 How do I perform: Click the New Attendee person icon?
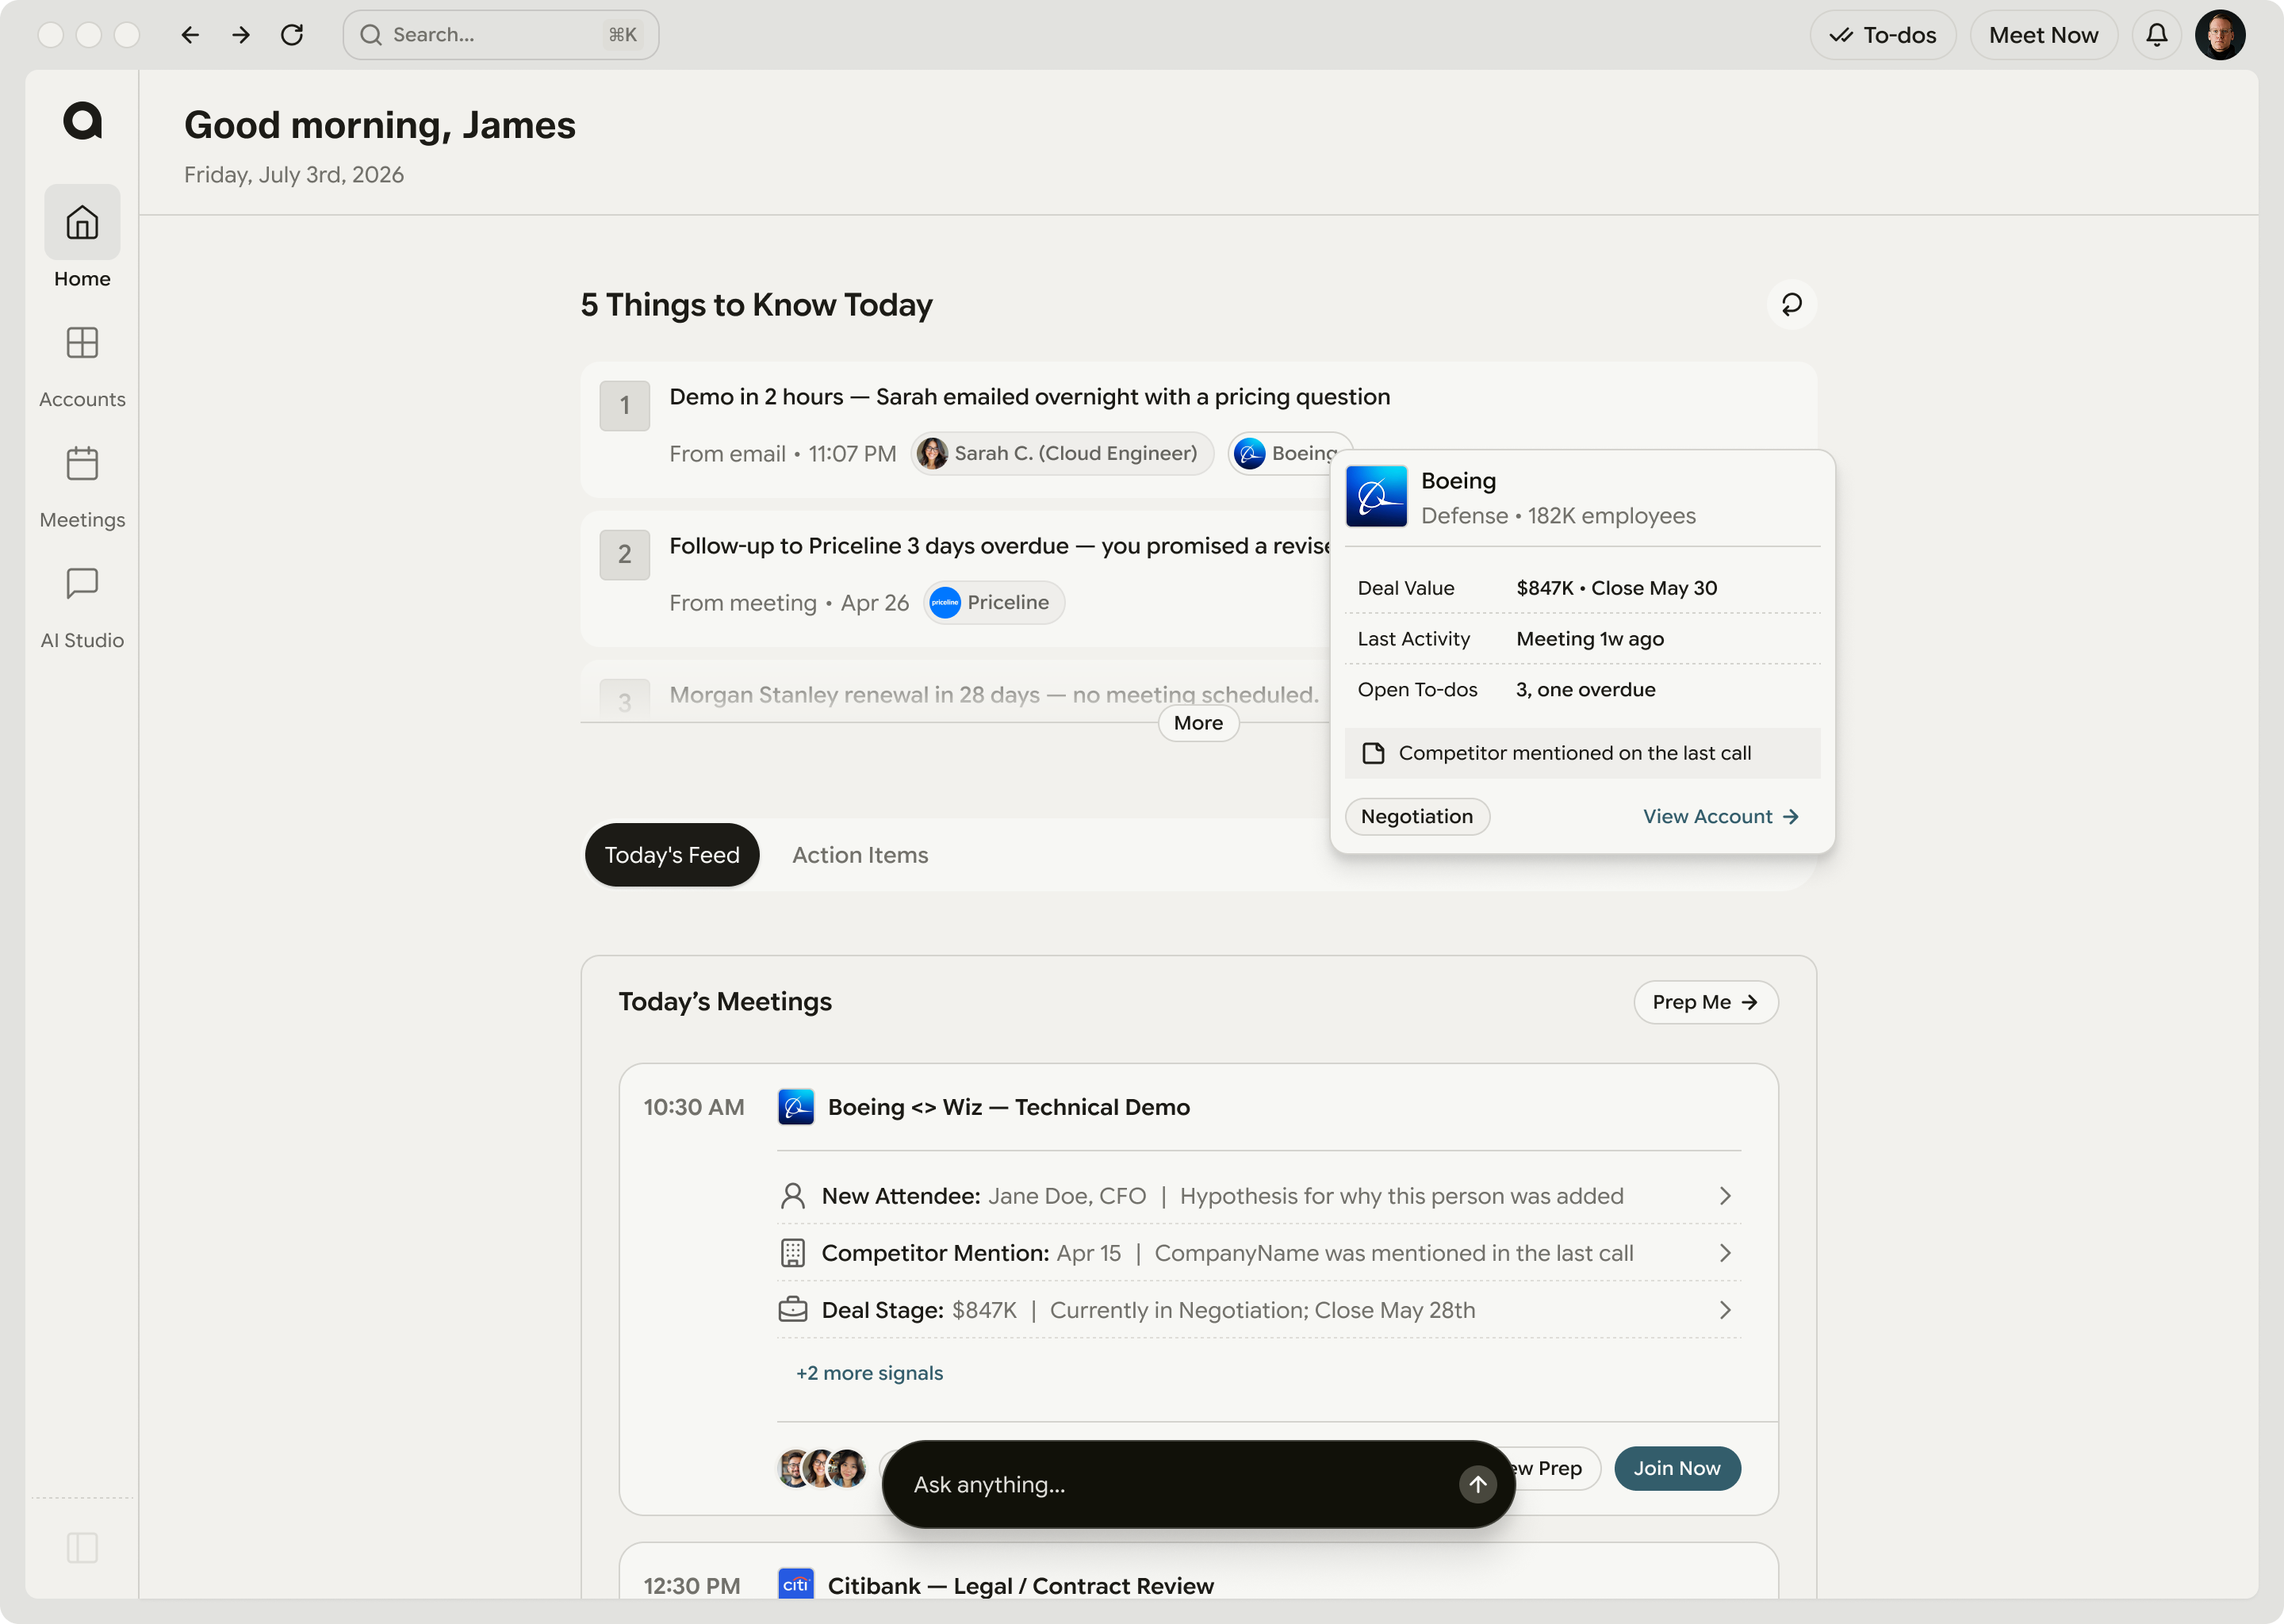(793, 1196)
